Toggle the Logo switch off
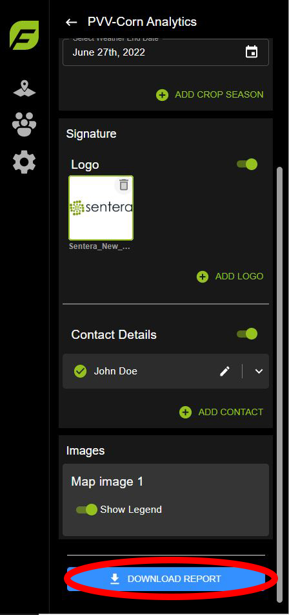 point(247,164)
